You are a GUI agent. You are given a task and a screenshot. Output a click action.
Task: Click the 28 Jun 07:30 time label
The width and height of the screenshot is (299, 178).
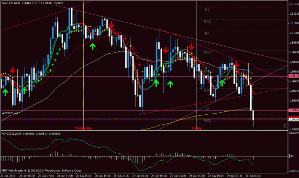[x=46, y=176]
